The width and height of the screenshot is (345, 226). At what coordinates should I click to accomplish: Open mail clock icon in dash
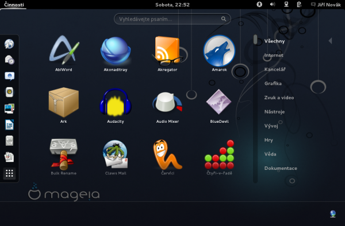coord(9,60)
